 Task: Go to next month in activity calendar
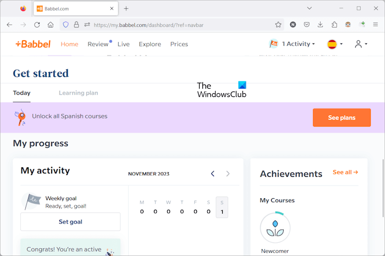click(x=228, y=174)
